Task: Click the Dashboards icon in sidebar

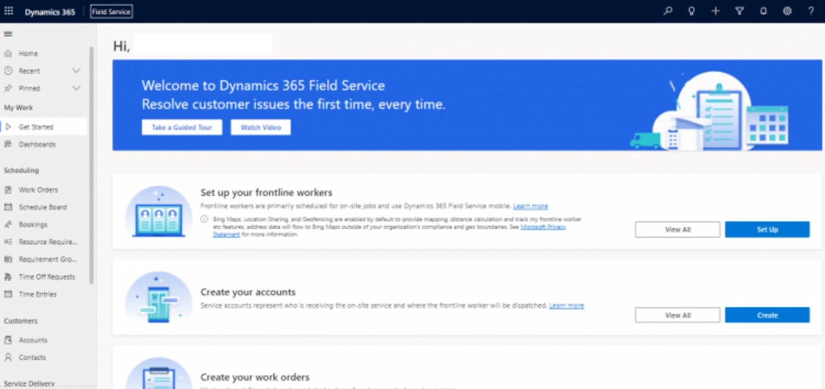Action: click(x=8, y=144)
